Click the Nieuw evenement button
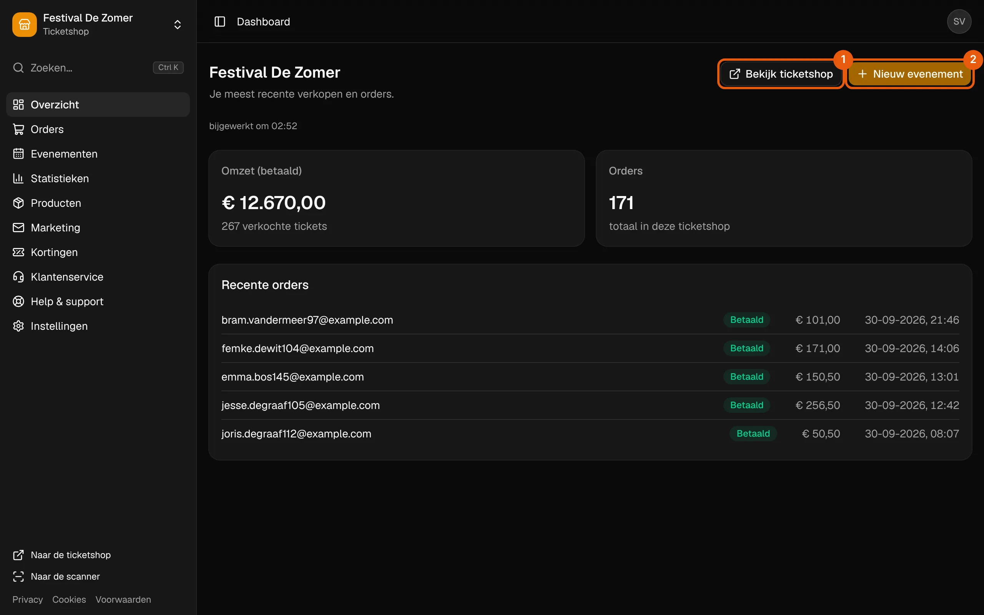This screenshot has height=615, width=984. 909,74
